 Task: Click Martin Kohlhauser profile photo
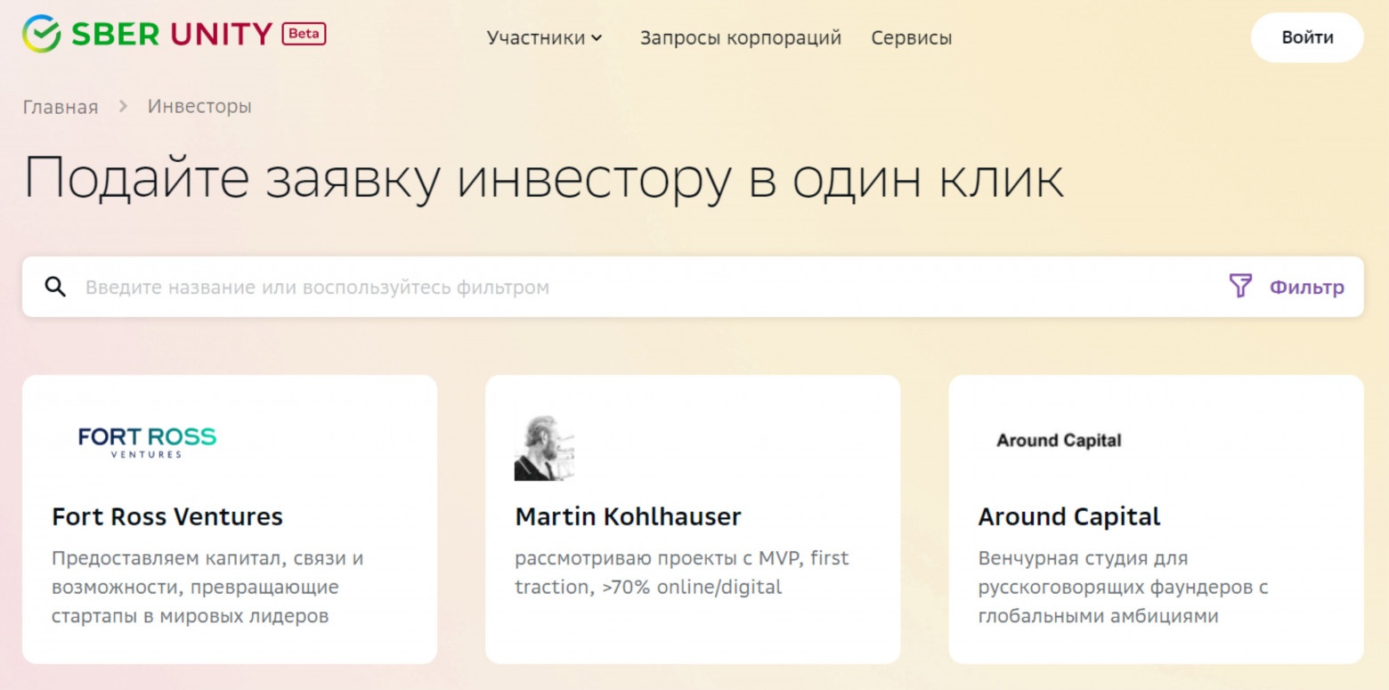point(544,447)
